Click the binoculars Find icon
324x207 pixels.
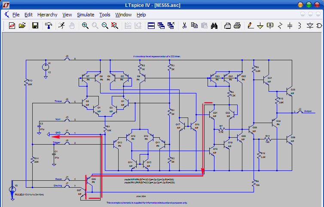(x=214, y=26)
